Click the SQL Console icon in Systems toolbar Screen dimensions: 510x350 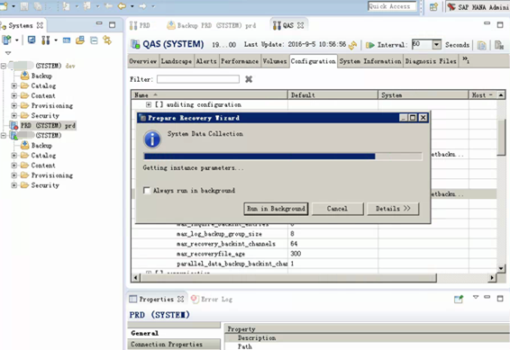click(x=67, y=40)
